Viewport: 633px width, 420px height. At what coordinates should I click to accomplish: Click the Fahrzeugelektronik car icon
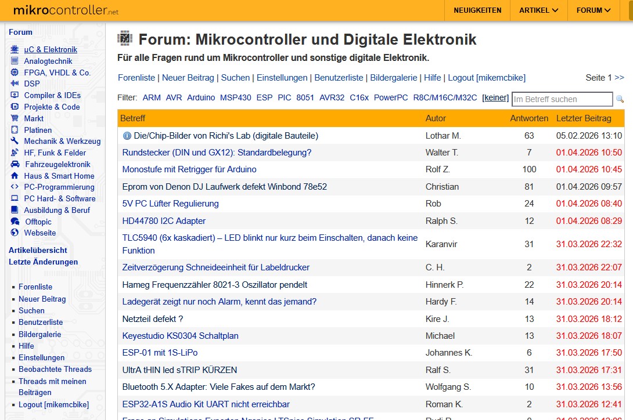15,164
